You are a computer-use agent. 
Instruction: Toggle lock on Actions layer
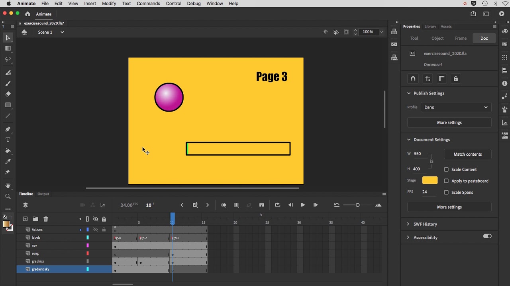point(104,230)
